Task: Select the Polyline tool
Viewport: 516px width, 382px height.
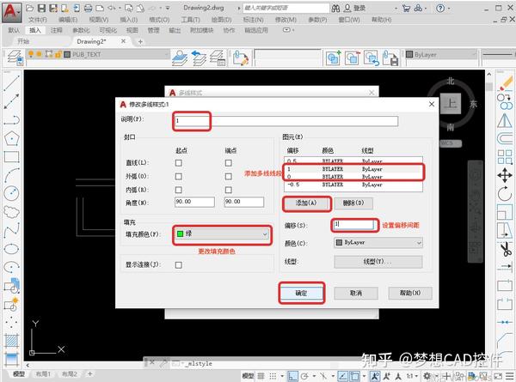Action: coord(11,120)
